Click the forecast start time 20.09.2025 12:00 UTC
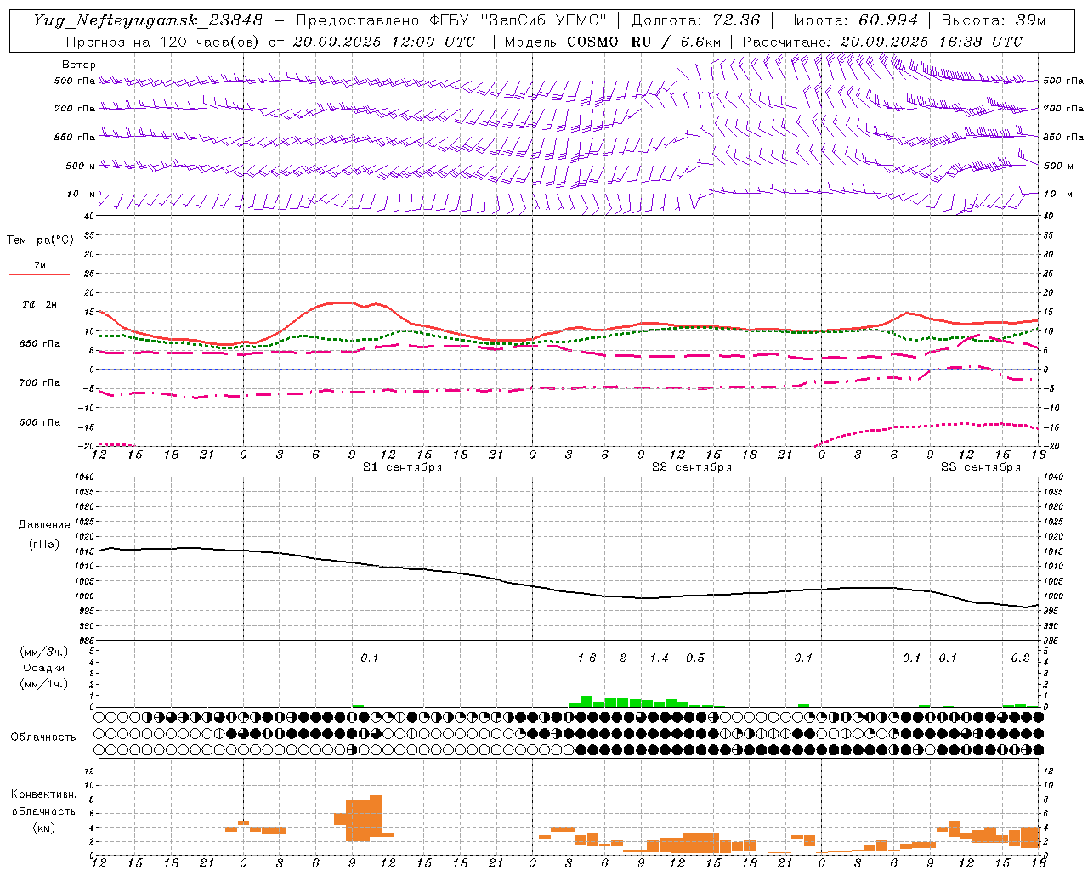1088x870 pixels. [384, 42]
